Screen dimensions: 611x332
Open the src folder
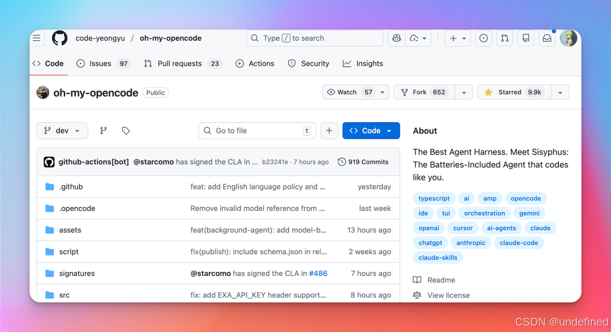pyautogui.click(x=64, y=295)
